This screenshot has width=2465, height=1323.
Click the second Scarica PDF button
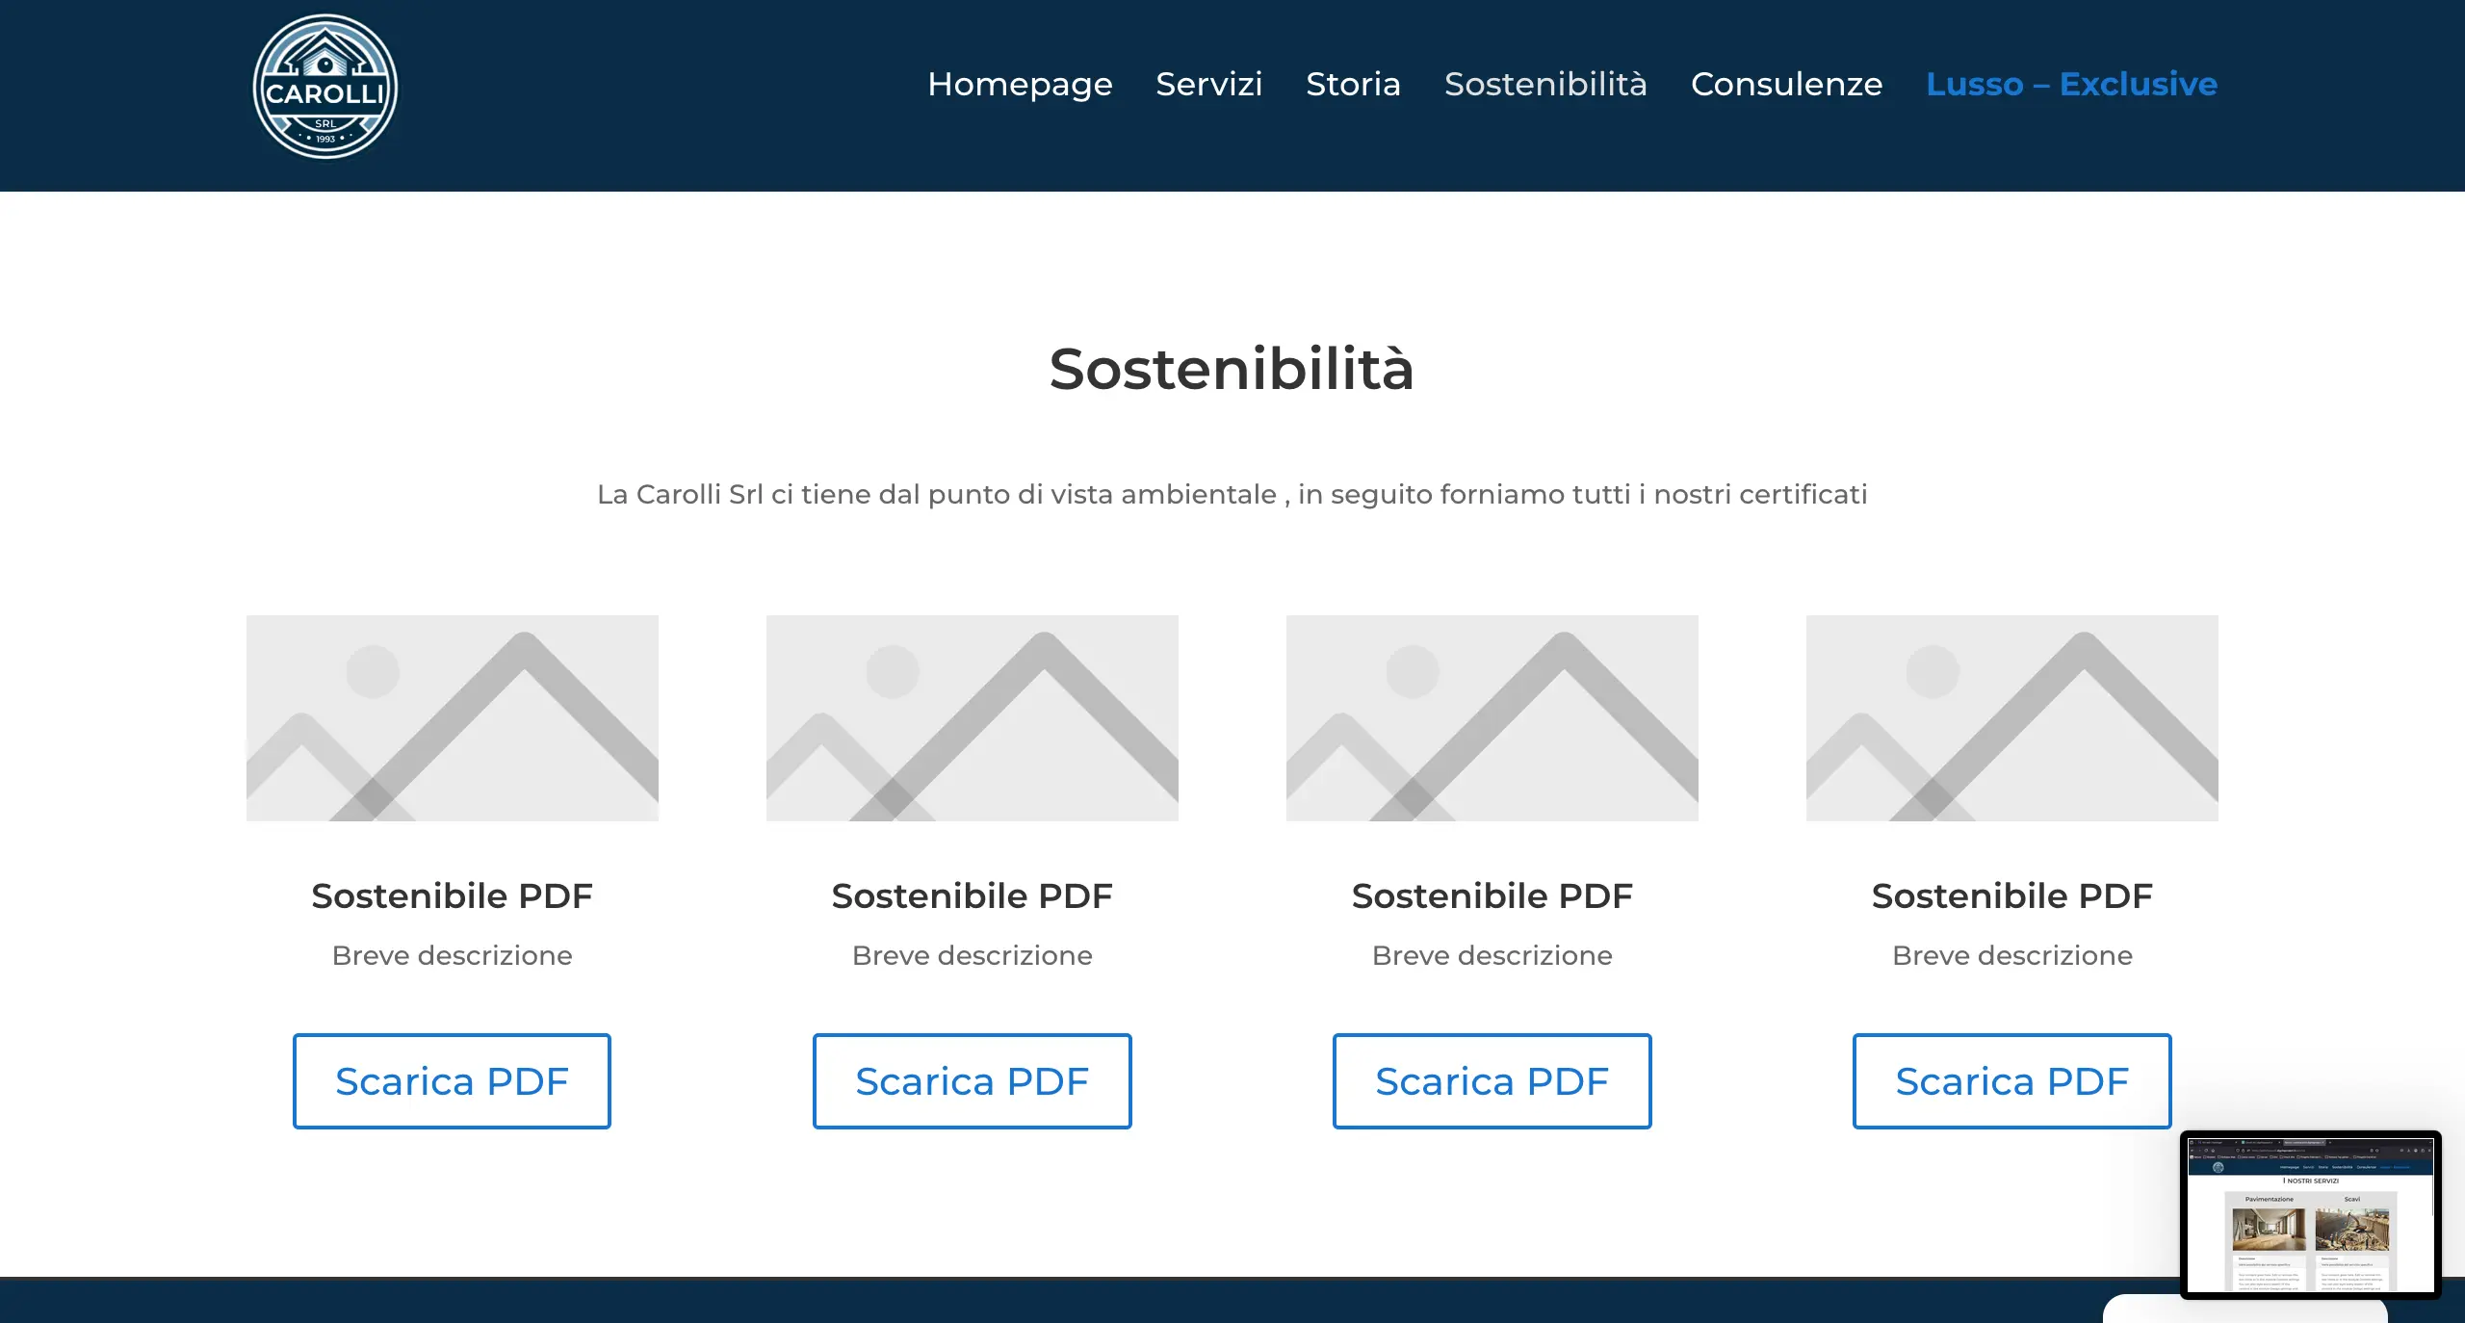(x=972, y=1080)
